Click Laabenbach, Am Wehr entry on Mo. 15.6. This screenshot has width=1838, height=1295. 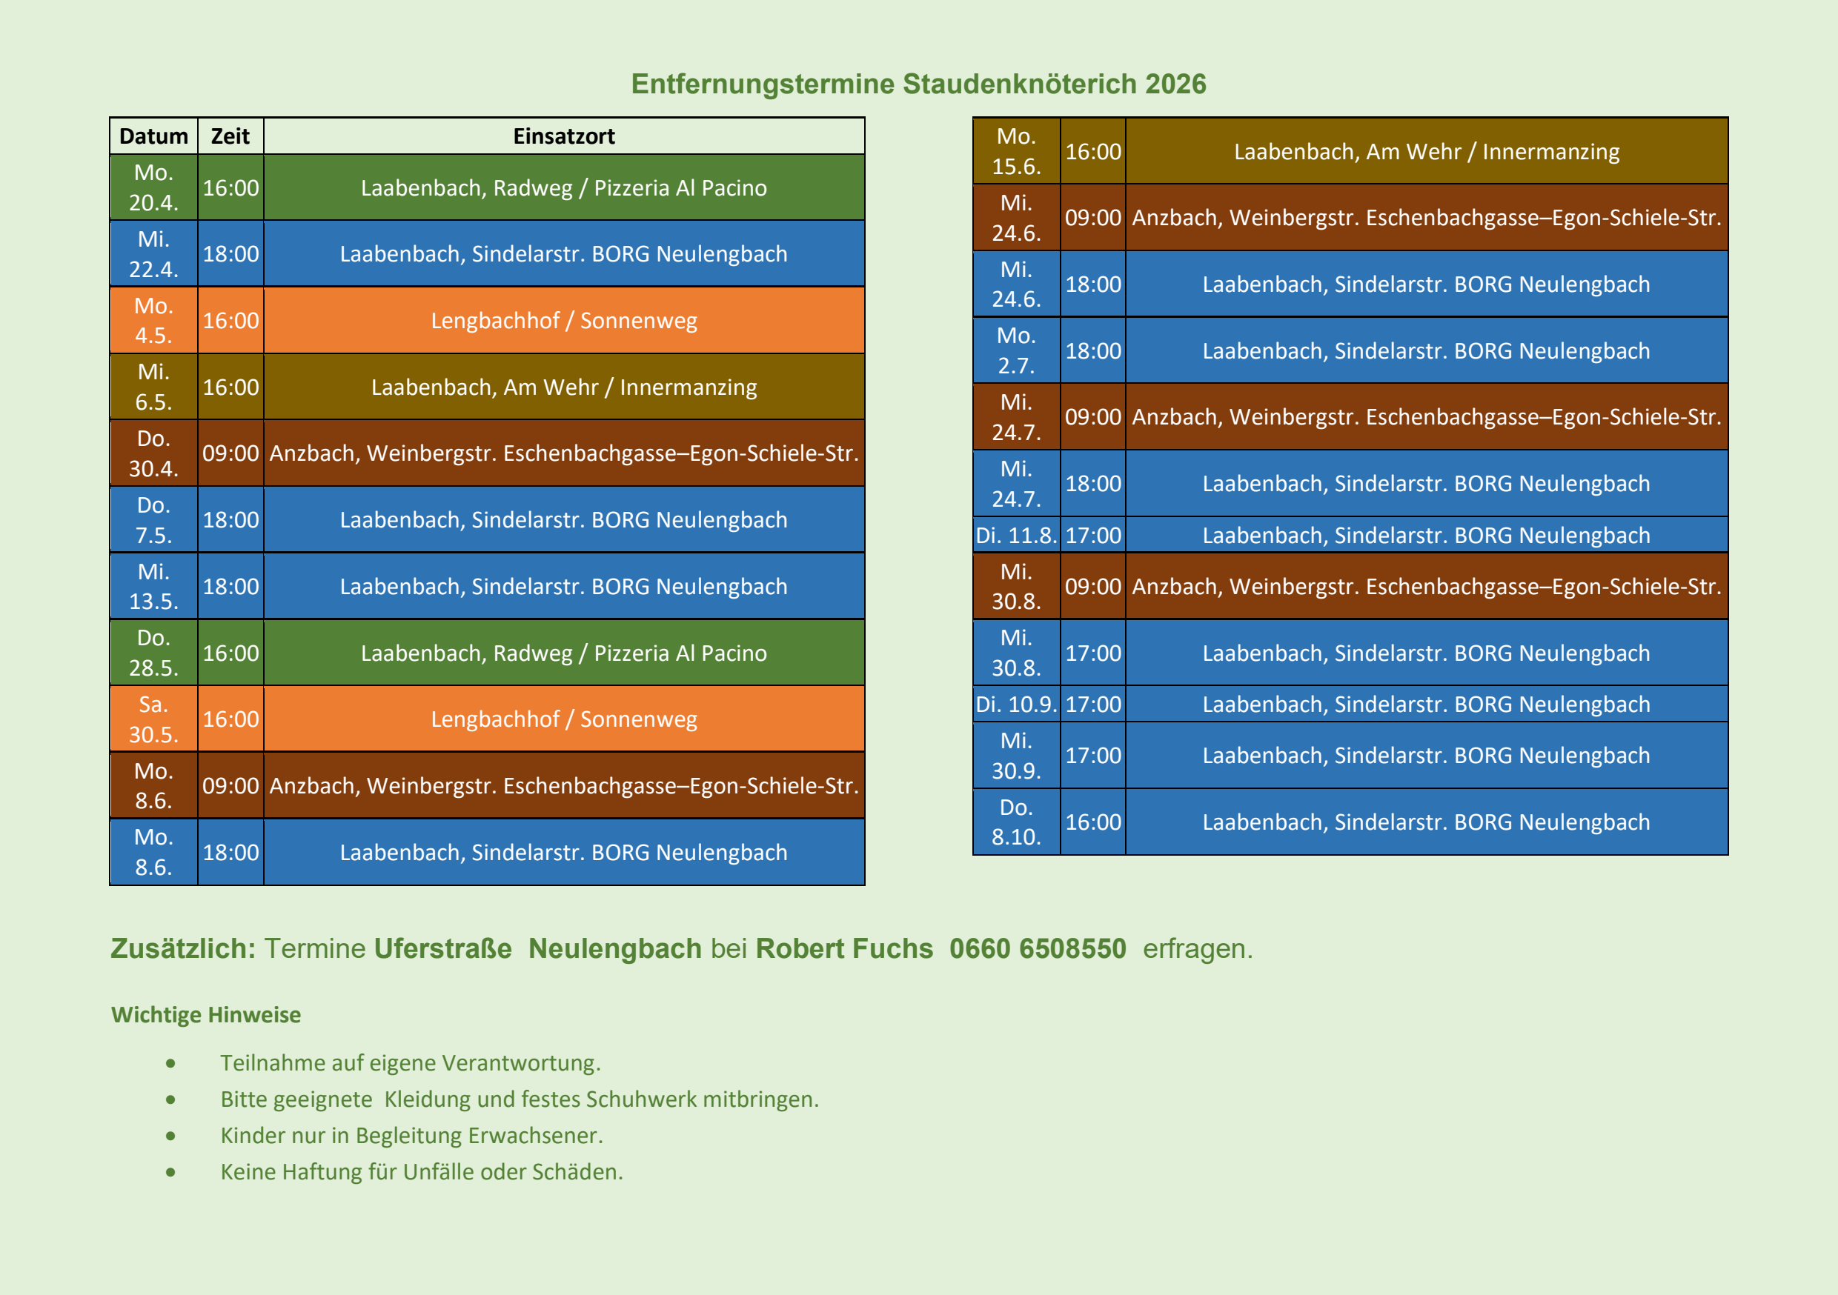pos(1426,151)
